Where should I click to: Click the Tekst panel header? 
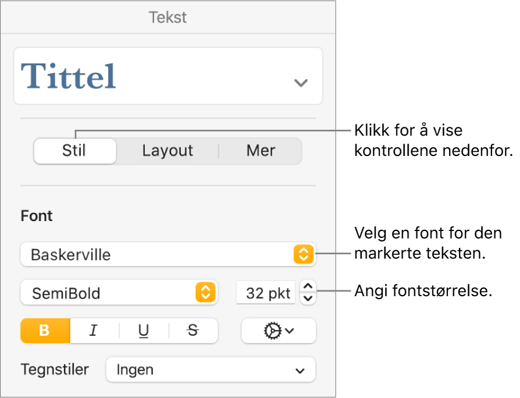point(168,17)
